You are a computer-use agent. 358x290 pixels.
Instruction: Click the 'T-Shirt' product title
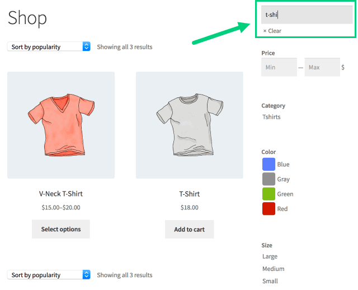[x=190, y=194]
